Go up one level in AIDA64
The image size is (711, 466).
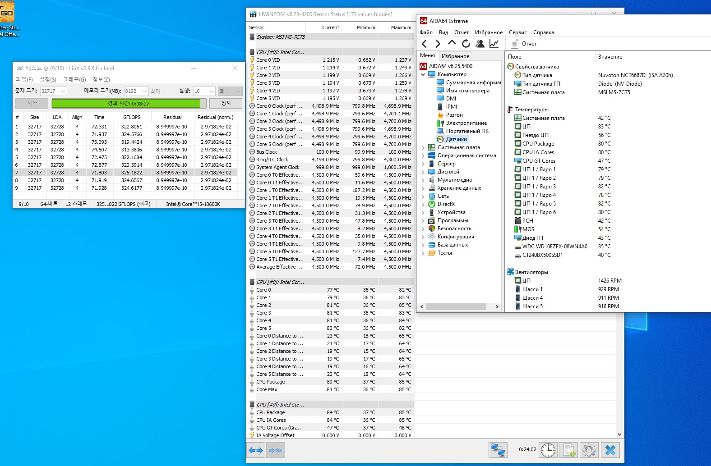(x=452, y=43)
